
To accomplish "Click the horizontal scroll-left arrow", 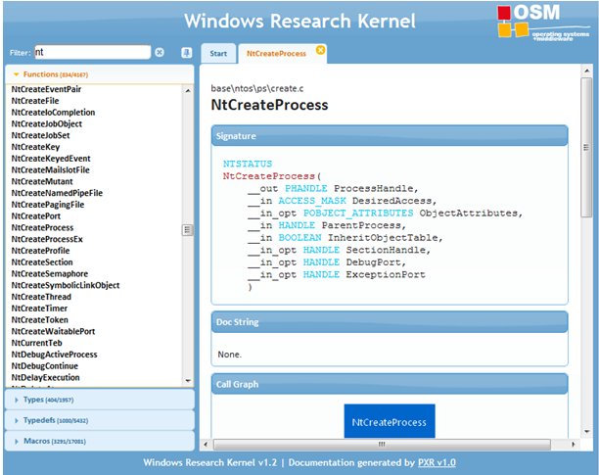I will pyautogui.click(x=206, y=444).
